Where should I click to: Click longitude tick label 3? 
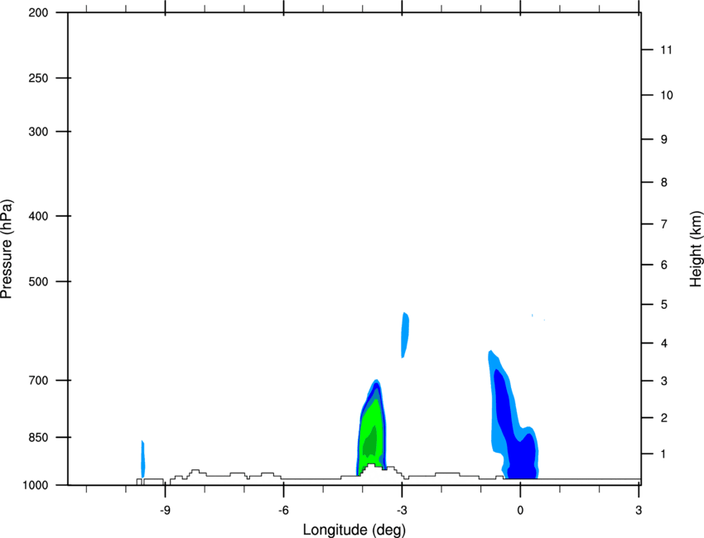point(639,511)
